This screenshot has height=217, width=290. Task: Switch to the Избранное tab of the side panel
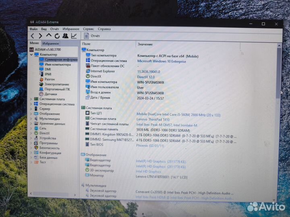click(x=51, y=43)
